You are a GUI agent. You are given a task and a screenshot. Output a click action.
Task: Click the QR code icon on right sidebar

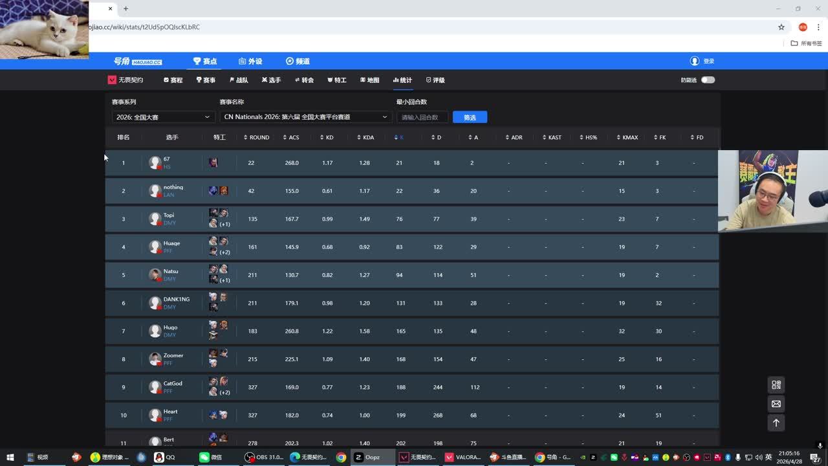pos(776,385)
